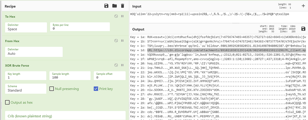Click the Output panel heading
Viewport: 308px width, 120px height.
138,29
